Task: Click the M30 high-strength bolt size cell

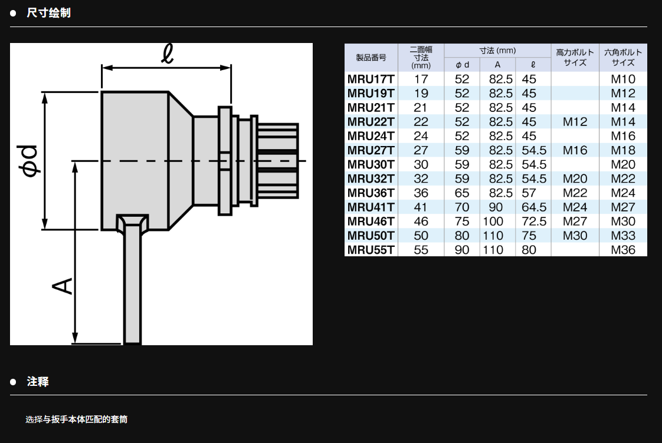Action: pyautogui.click(x=575, y=236)
